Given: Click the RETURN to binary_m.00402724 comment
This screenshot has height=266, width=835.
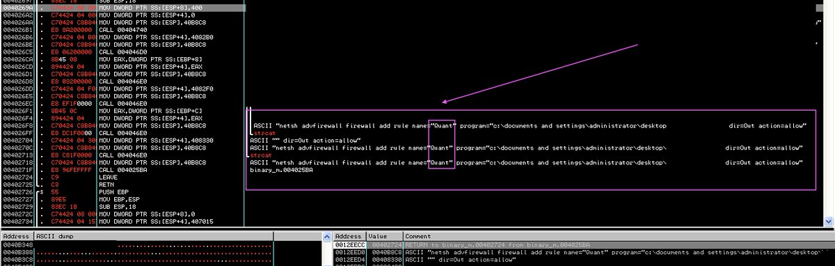Looking at the screenshot, I should click(498, 244).
